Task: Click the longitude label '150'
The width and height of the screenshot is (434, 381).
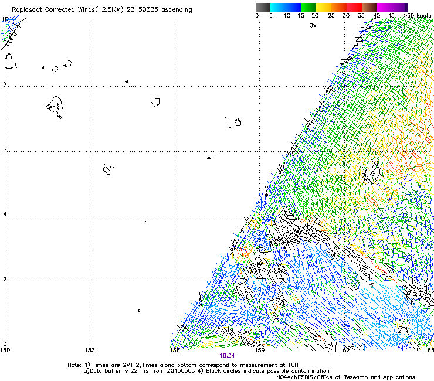Action: click(x=5, y=351)
